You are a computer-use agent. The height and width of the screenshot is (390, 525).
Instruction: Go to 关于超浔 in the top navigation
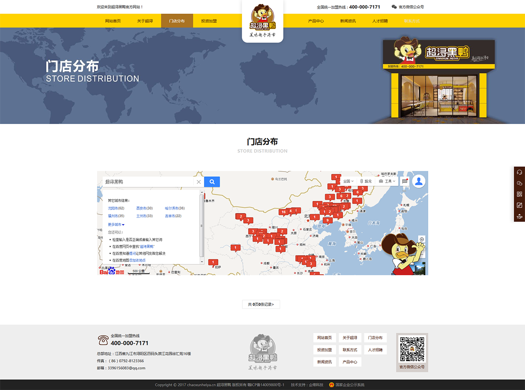145,21
